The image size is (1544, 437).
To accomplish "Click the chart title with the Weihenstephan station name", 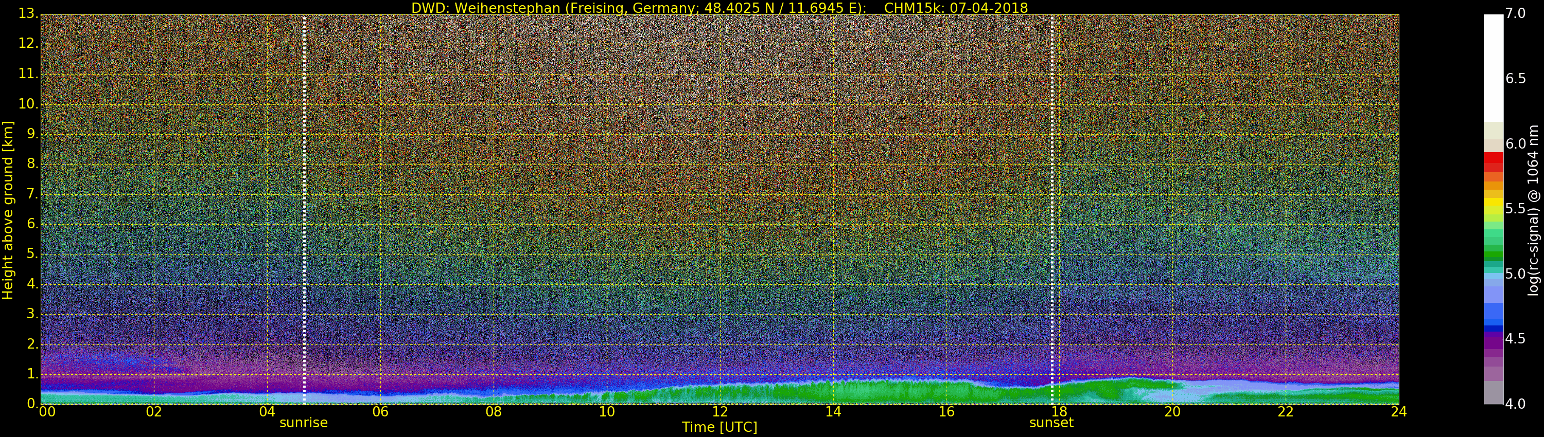I will (x=720, y=8).
